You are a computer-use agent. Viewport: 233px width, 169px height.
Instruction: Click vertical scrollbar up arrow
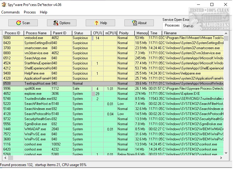(226, 33)
